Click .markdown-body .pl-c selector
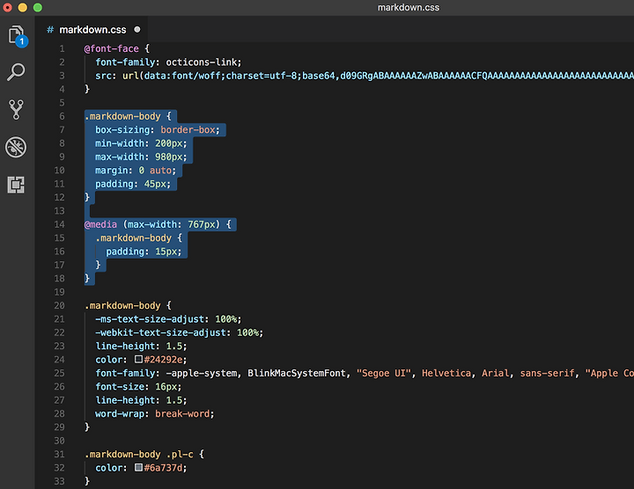Screen dimensions: 634x489 139,455
